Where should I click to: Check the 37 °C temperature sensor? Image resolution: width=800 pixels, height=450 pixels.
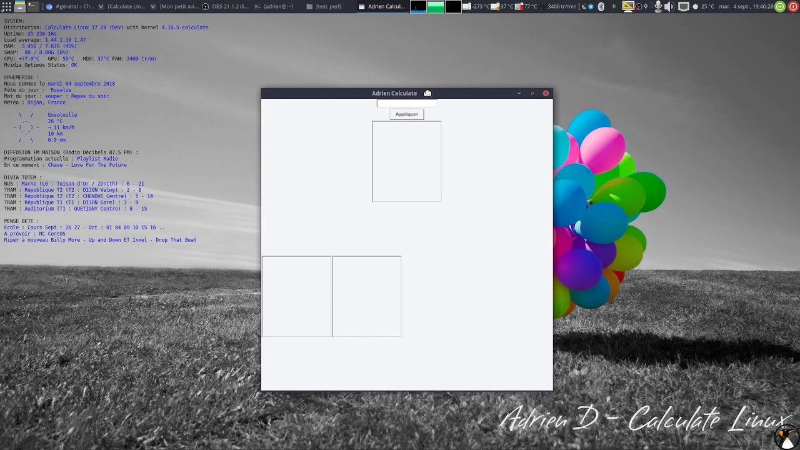click(x=502, y=6)
